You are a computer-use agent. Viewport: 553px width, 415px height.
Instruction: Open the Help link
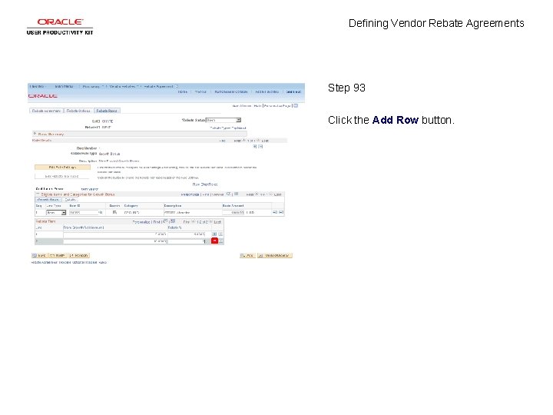coord(257,106)
